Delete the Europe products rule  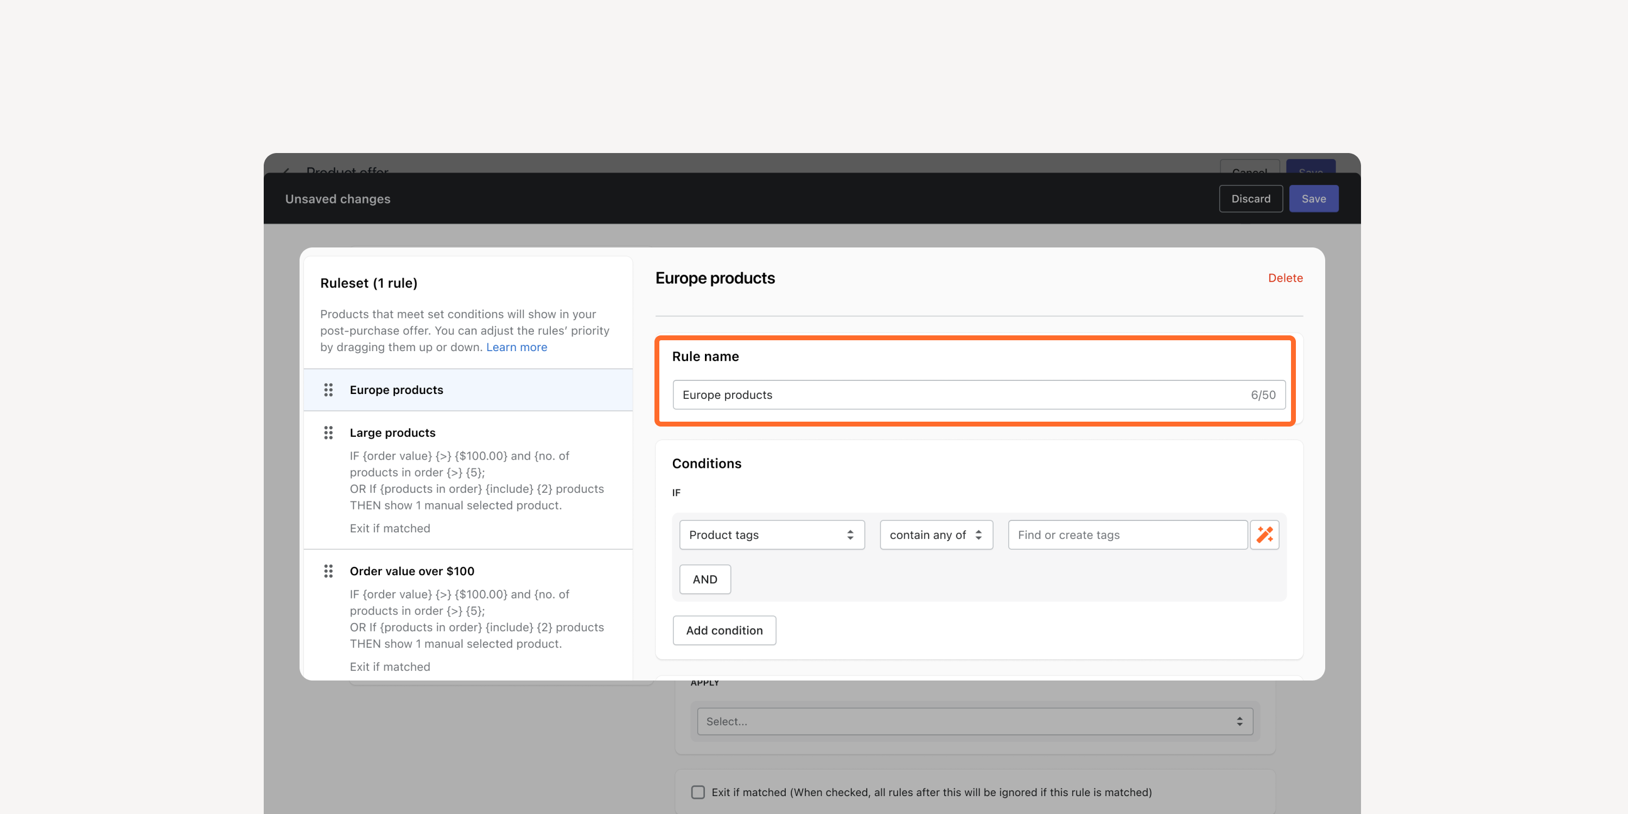click(1285, 278)
